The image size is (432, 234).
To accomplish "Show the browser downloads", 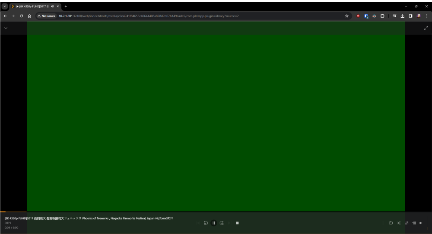I will (403, 16).
